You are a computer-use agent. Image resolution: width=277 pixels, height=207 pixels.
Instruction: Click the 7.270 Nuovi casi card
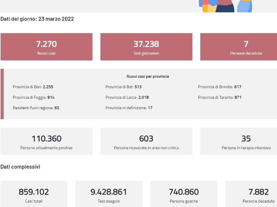click(x=46, y=47)
